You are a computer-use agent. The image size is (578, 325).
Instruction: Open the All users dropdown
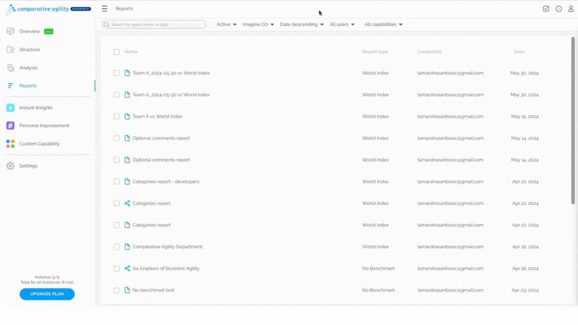click(x=342, y=24)
